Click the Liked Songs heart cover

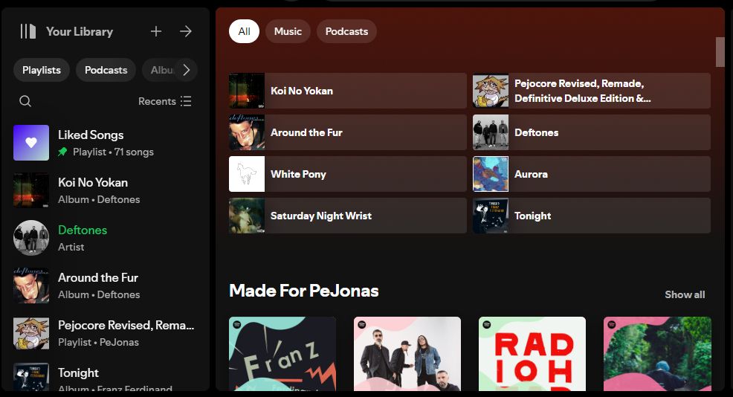pyautogui.click(x=31, y=143)
